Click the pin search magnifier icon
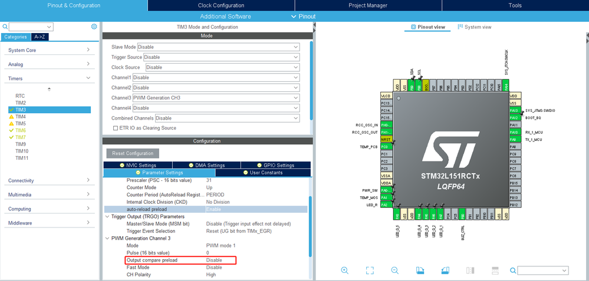This screenshot has width=589, height=281. (513, 270)
